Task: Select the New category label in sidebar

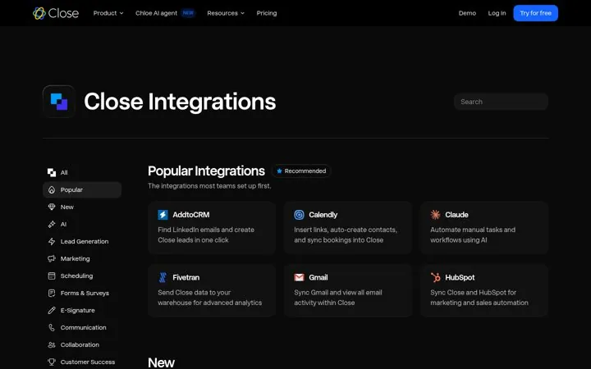Action: pyautogui.click(x=67, y=207)
